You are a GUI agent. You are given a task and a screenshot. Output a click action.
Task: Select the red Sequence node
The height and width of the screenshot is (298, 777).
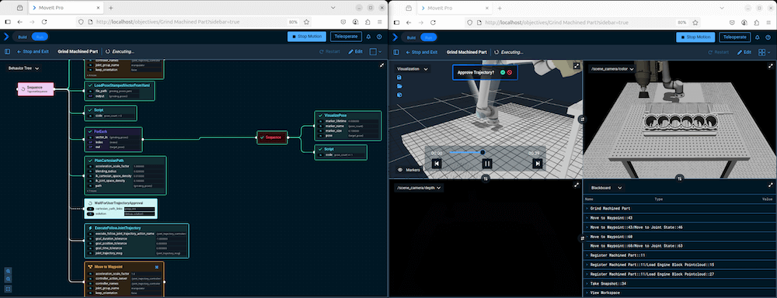[x=272, y=137]
